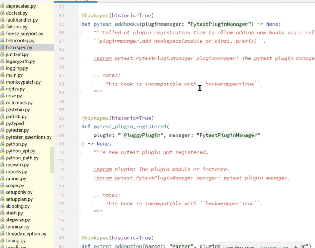Click the main.py file icon
This screenshot has width=315, height=248.
pyautogui.click(x=3, y=75)
